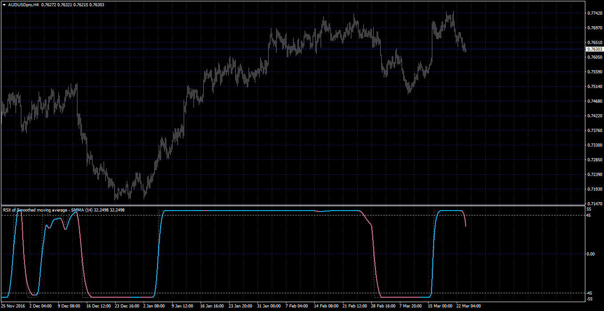The width and height of the screenshot is (604, 311).
Task: Click the high value 0.76321 in header
Action: click(x=65, y=4)
